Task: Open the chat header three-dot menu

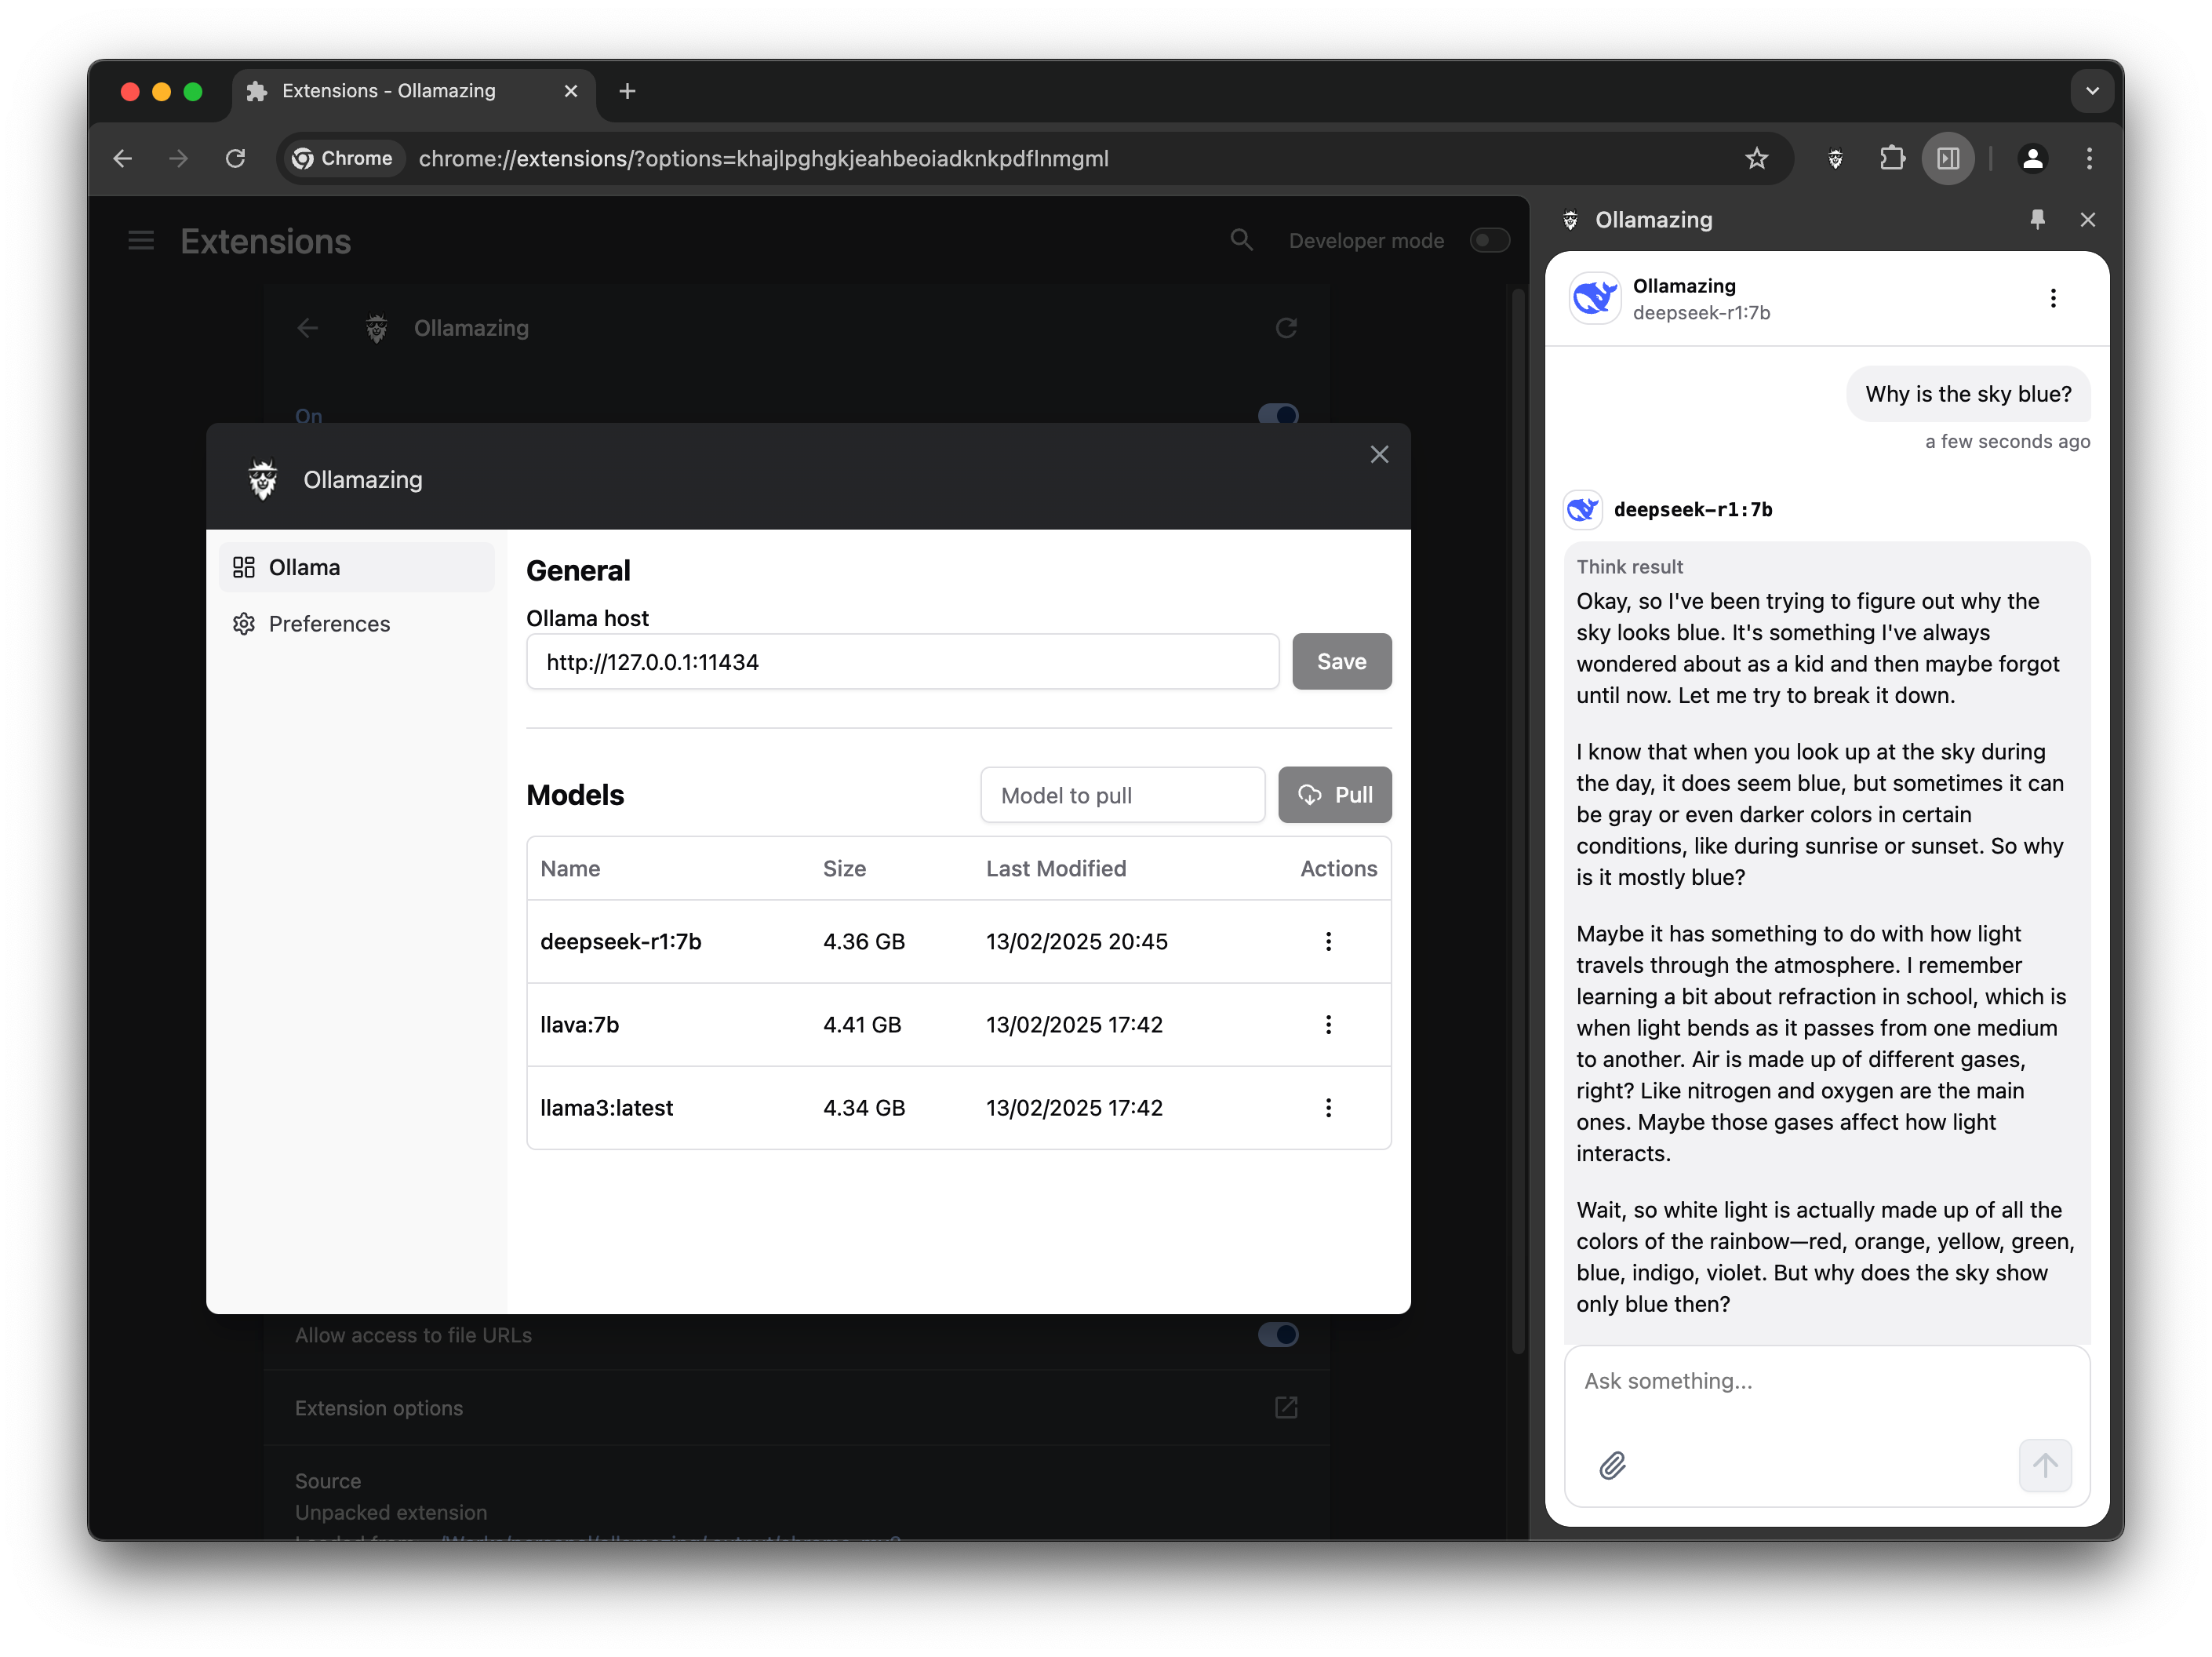Action: click(x=2053, y=298)
